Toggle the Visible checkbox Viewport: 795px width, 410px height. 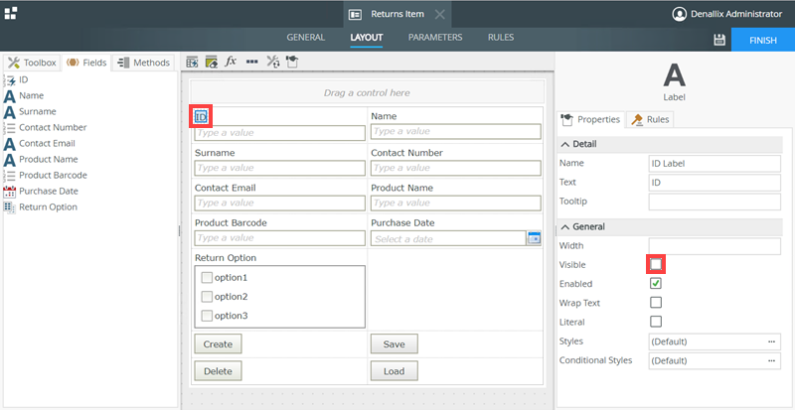coord(656,264)
